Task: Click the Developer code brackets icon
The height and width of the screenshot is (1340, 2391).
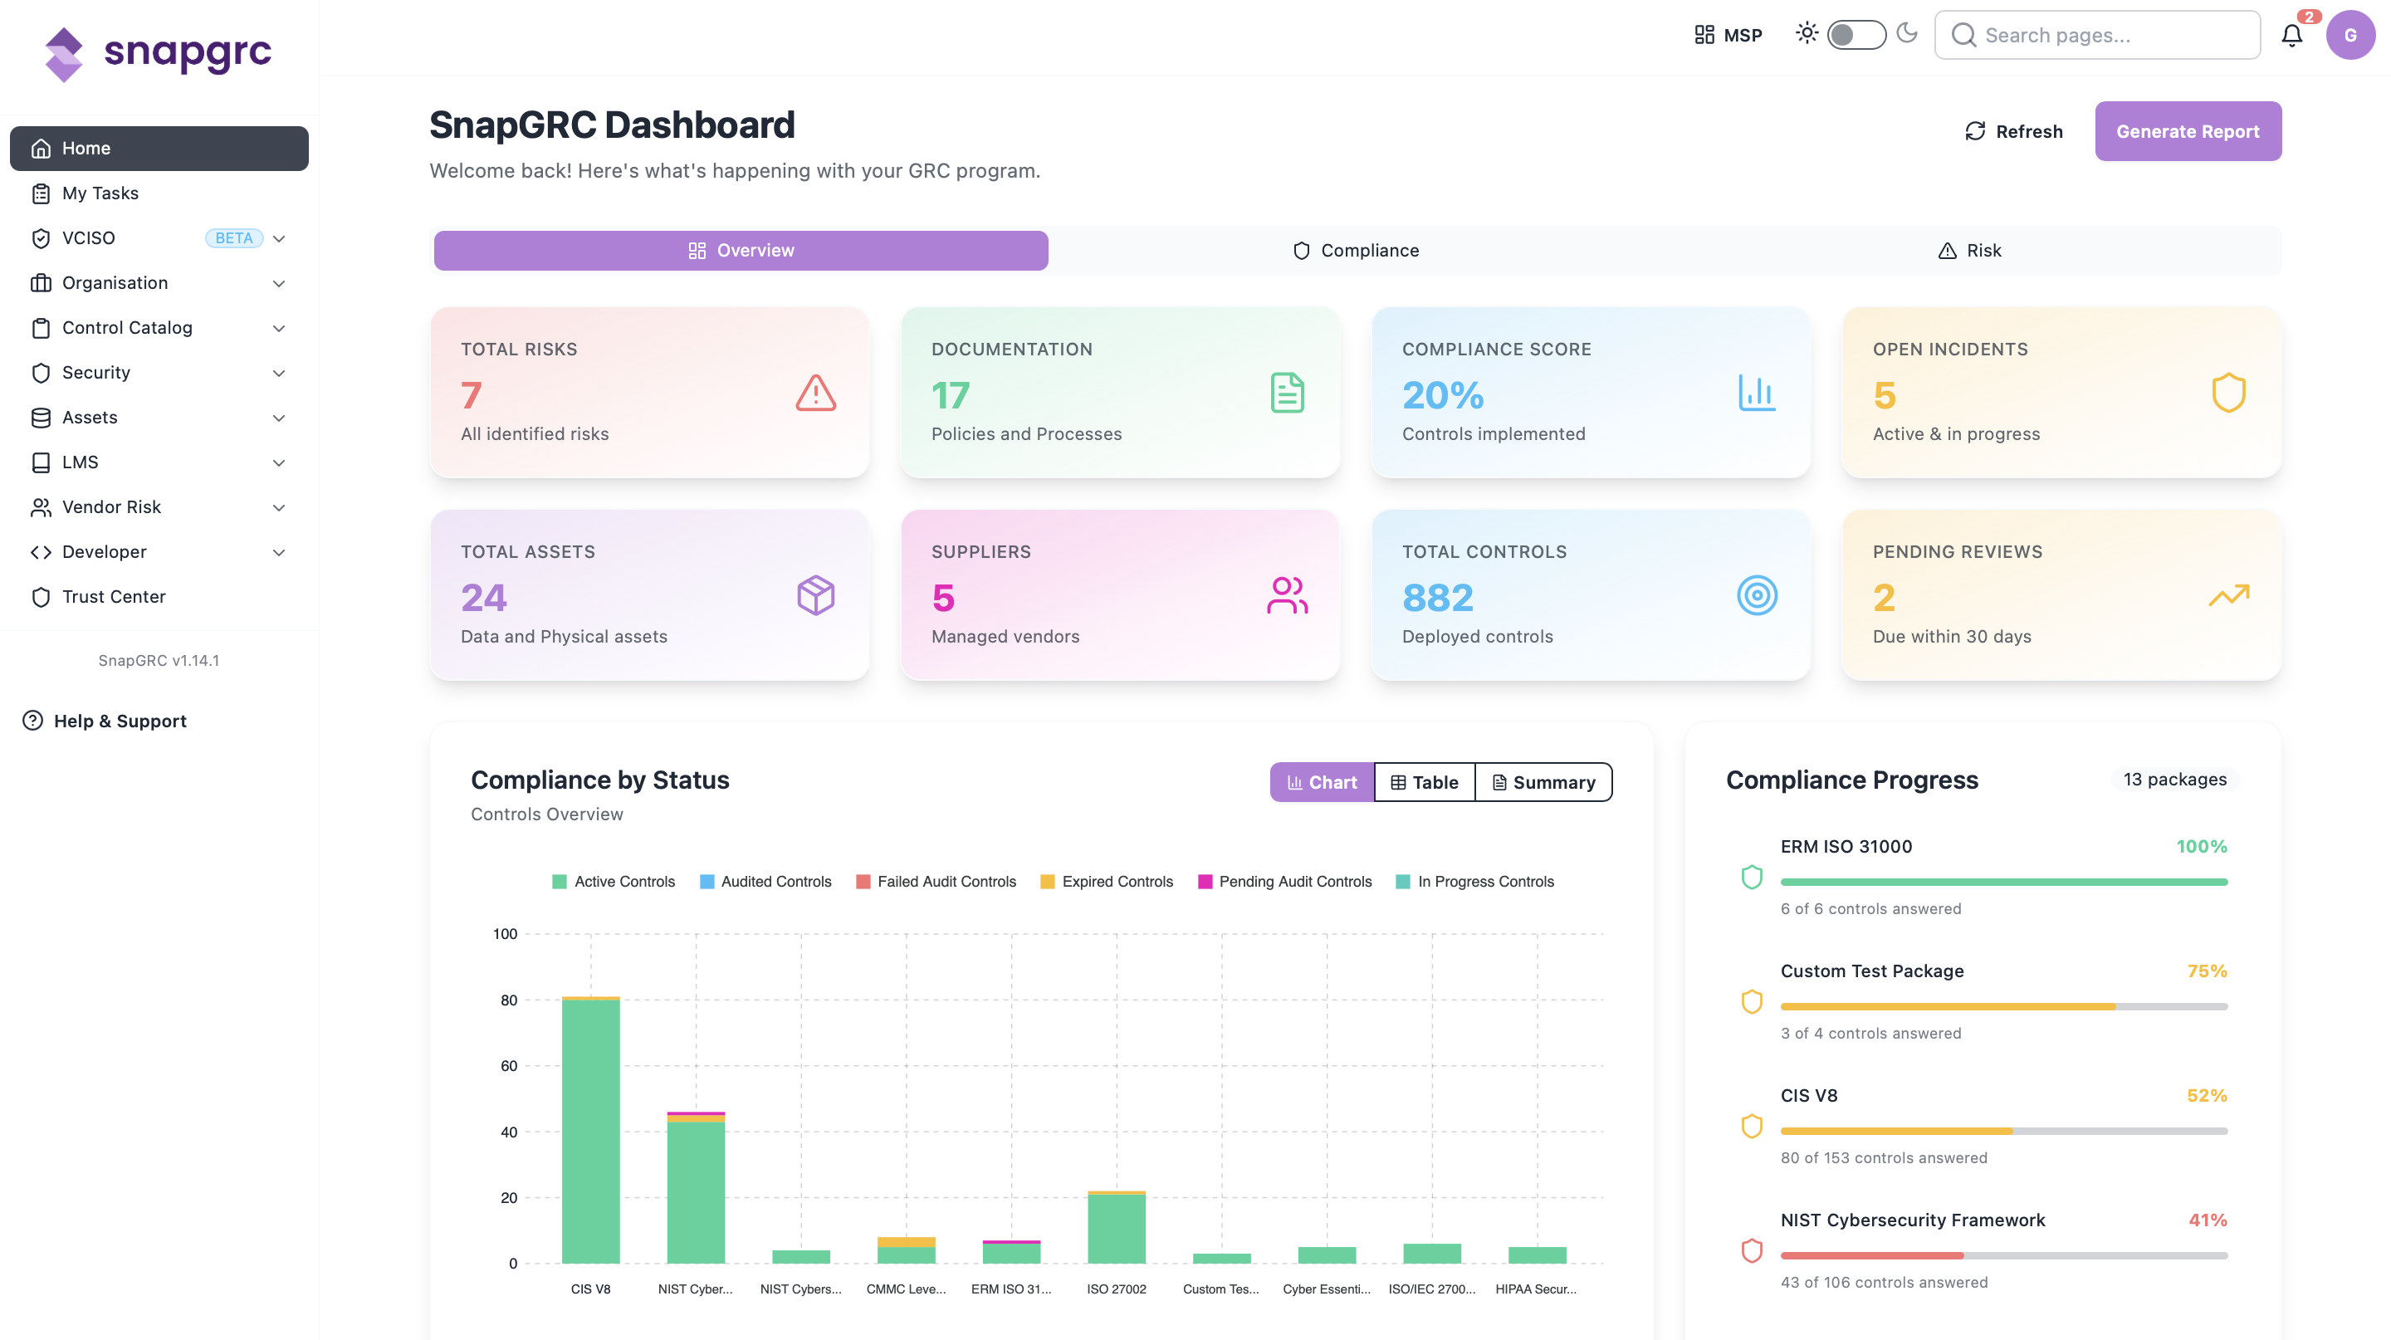Action: click(41, 552)
